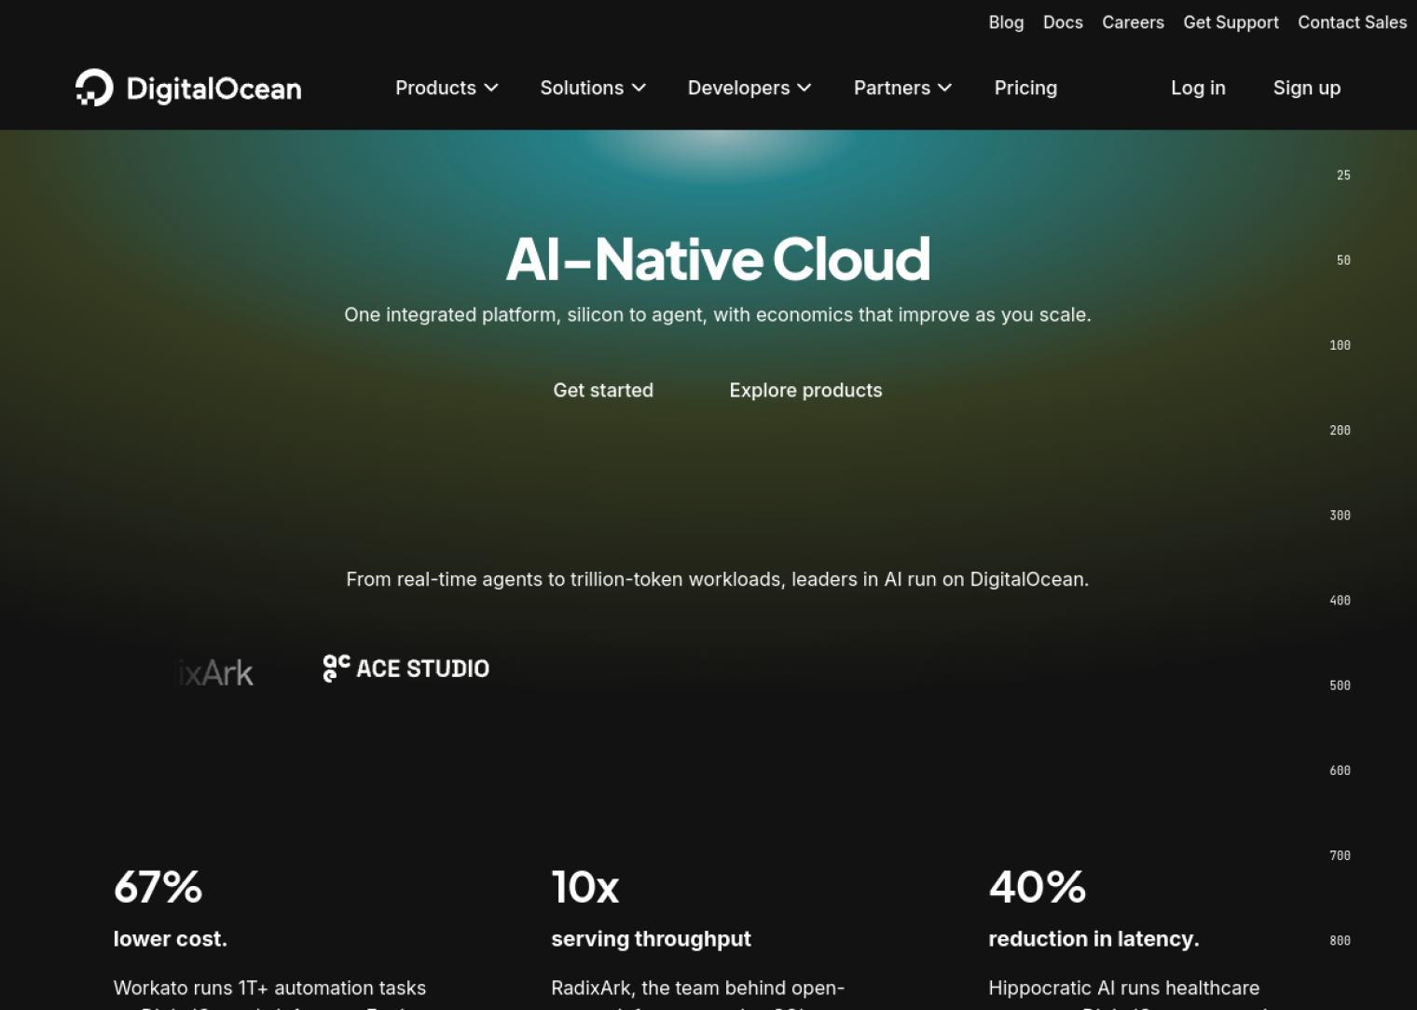1417x1010 pixels.
Task: Open the Developers dropdown menu
Action: pos(750,88)
